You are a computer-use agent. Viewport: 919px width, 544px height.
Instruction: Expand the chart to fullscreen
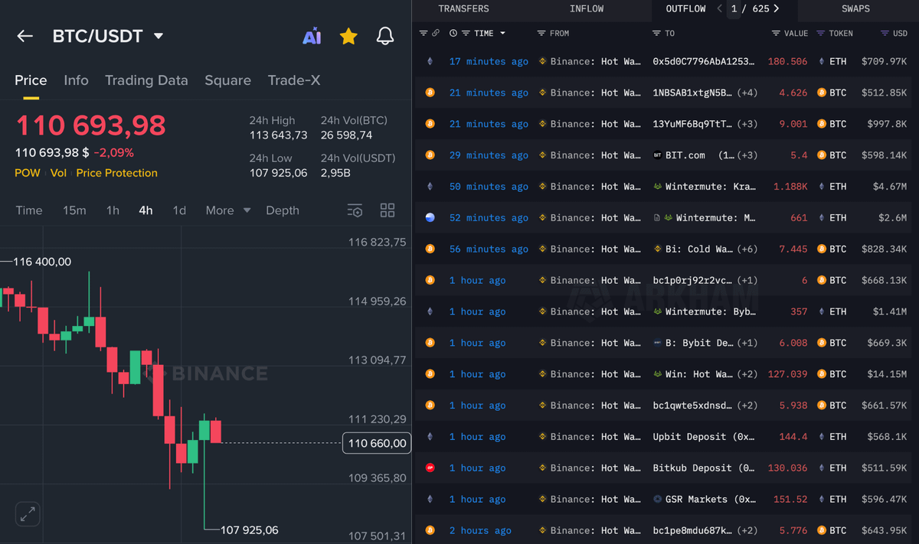(28, 514)
